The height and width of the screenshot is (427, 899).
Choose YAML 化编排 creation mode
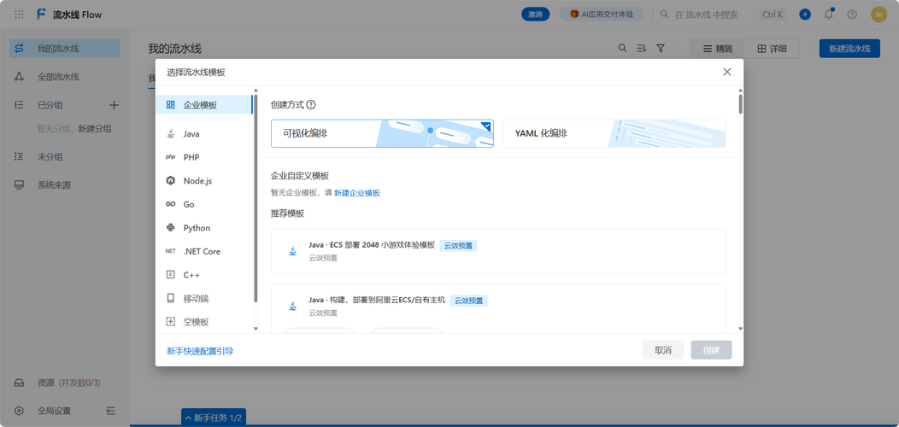[614, 133]
